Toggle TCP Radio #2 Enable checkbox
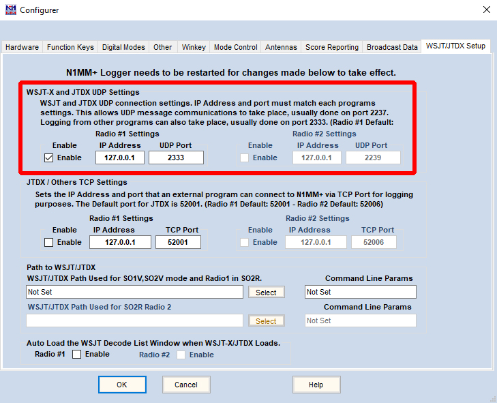 [x=244, y=242]
